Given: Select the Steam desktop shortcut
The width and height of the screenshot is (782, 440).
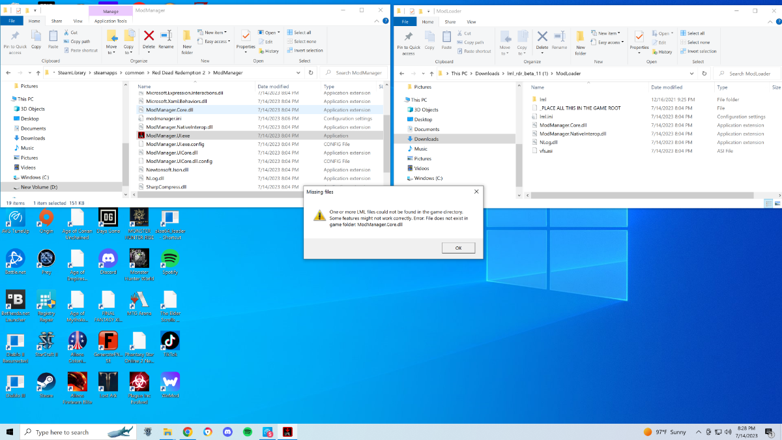Looking at the screenshot, I should [45, 383].
